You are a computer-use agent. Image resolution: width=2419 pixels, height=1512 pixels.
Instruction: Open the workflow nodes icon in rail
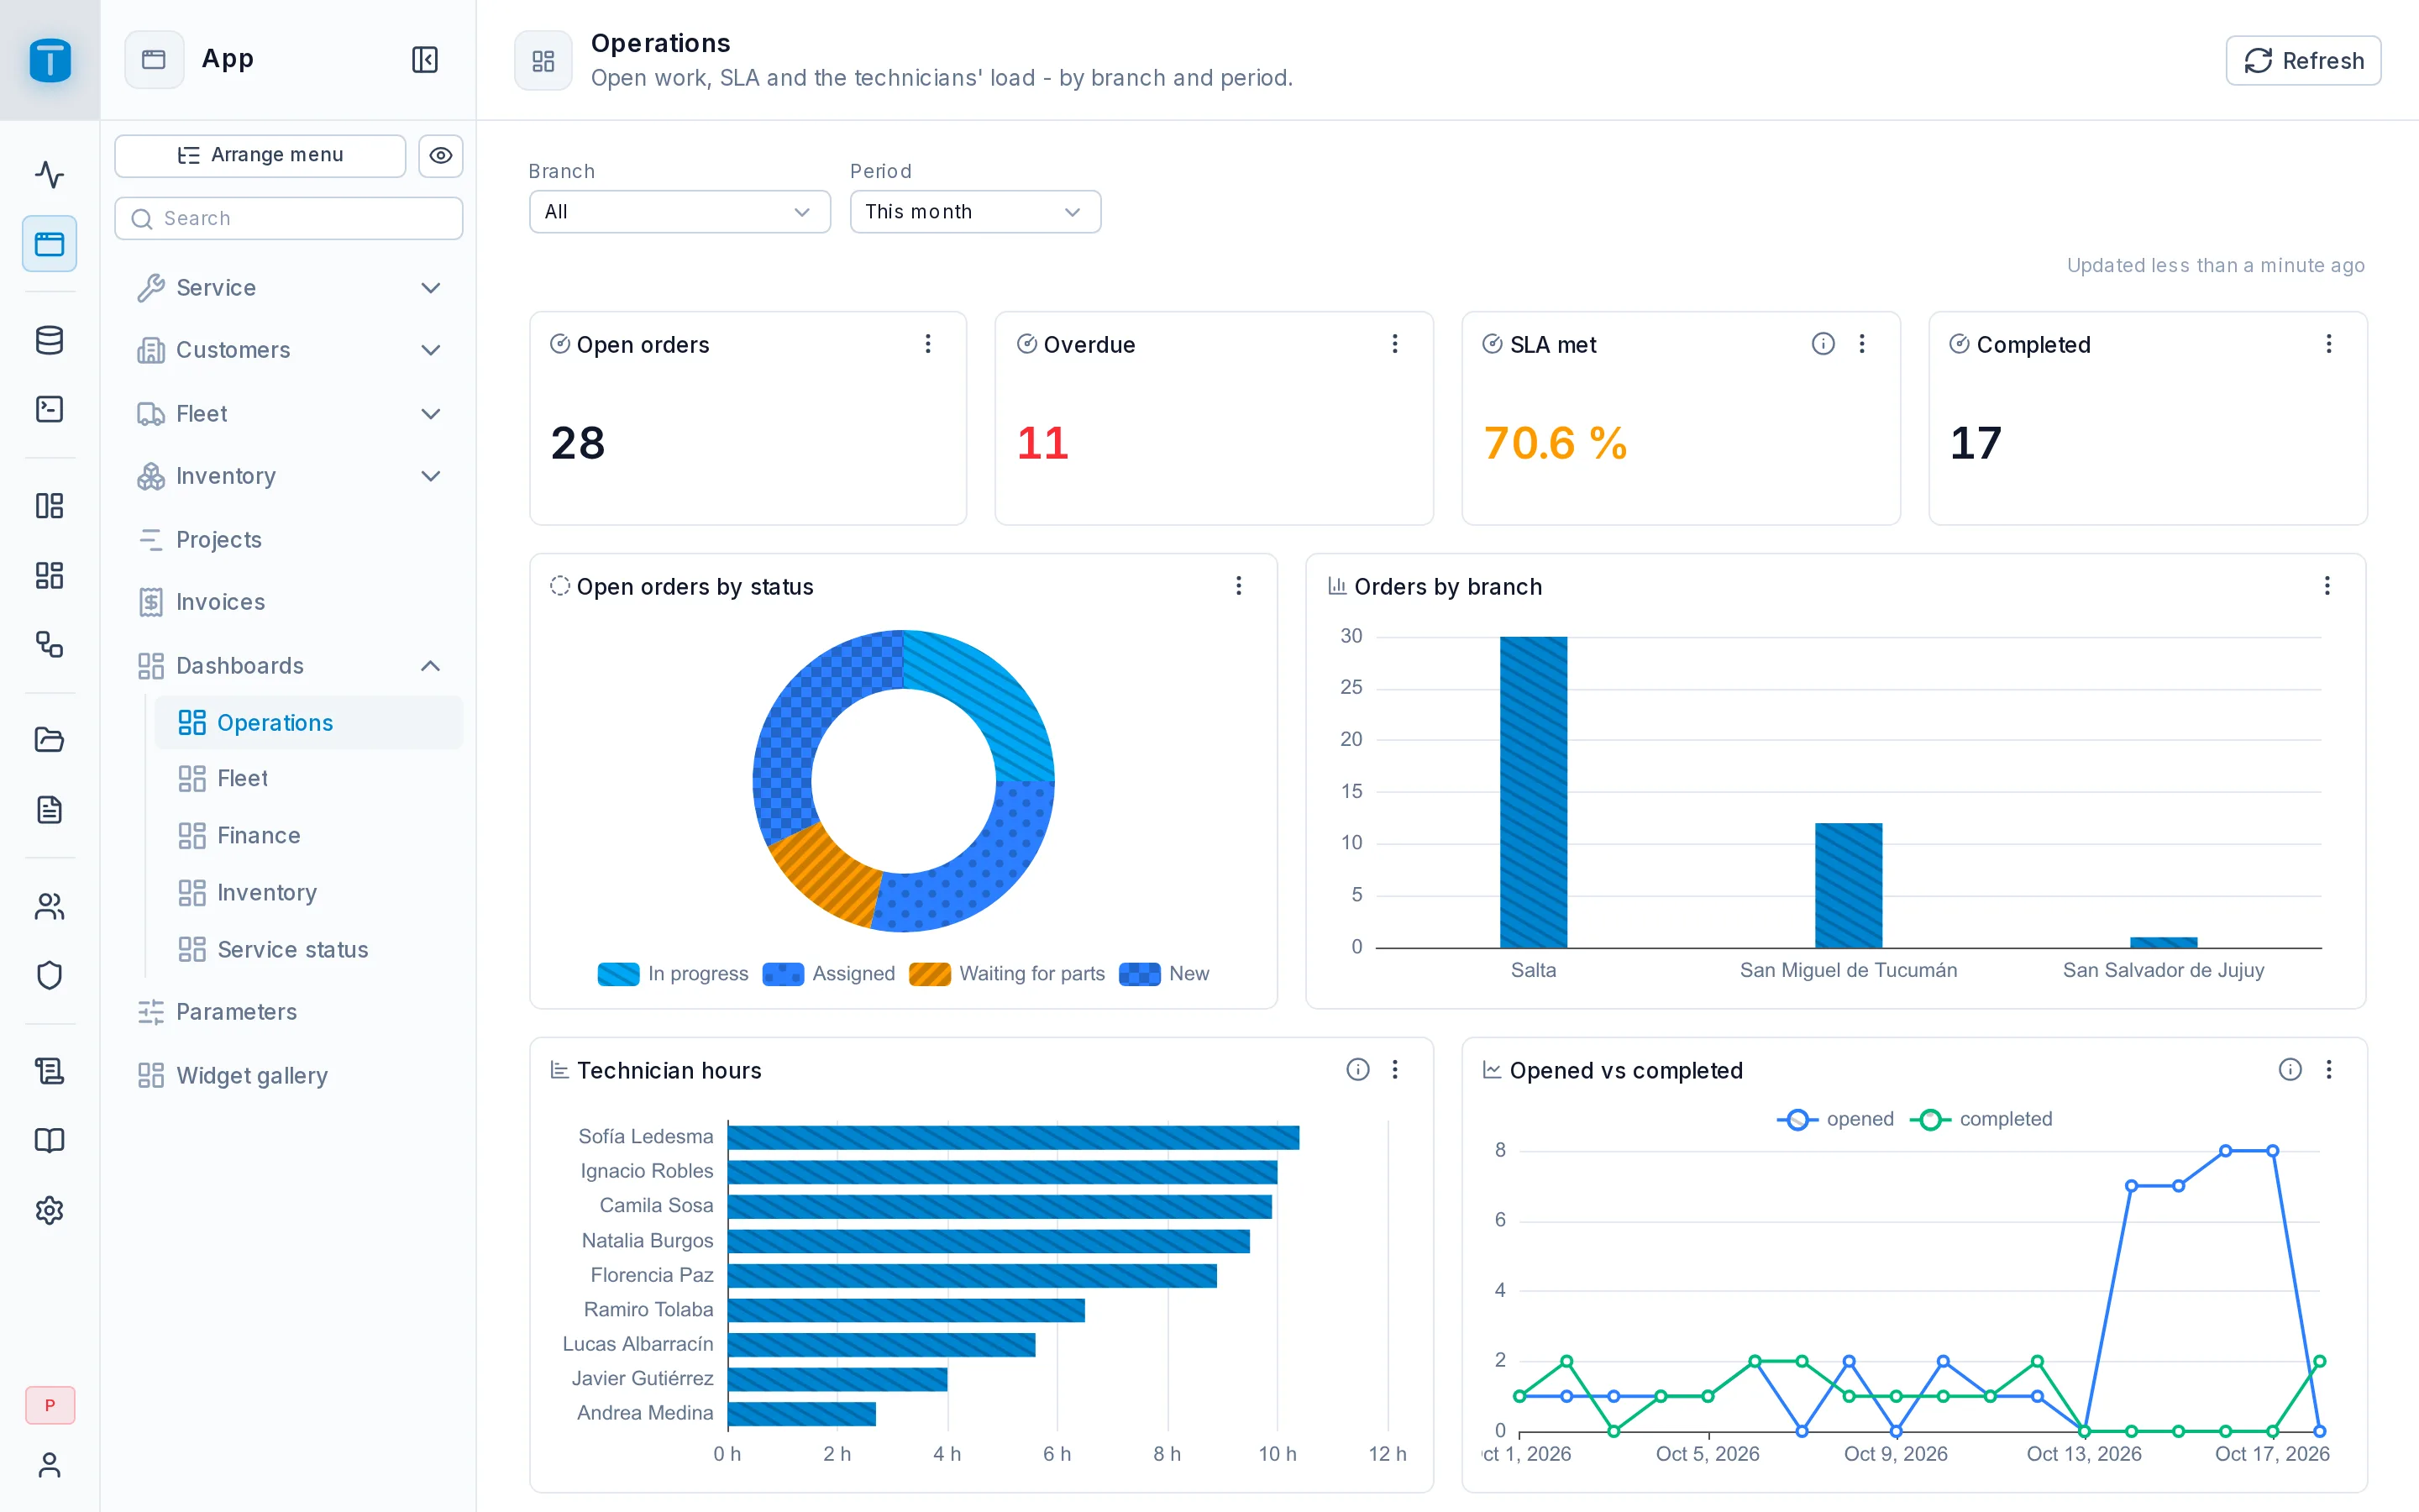[x=49, y=644]
